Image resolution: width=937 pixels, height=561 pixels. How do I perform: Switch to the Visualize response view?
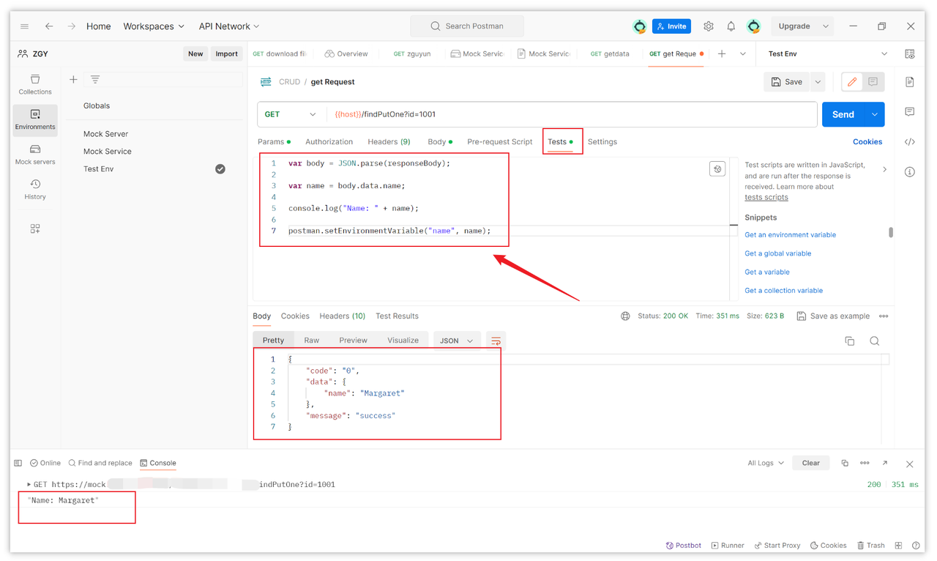click(403, 341)
